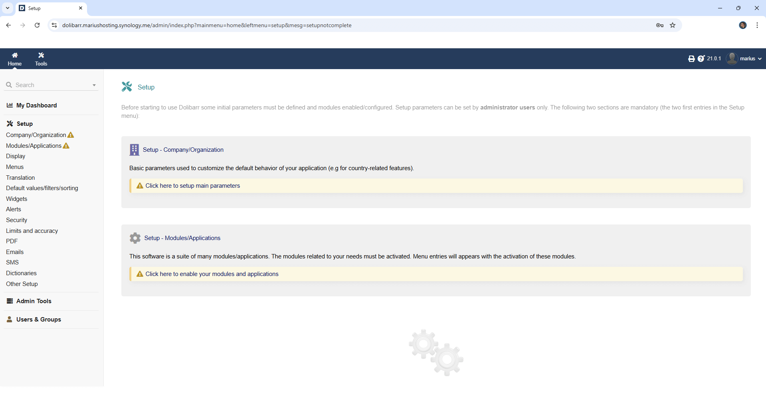The image size is (766, 409).
Task: Open the Display settings
Action: coord(16,156)
